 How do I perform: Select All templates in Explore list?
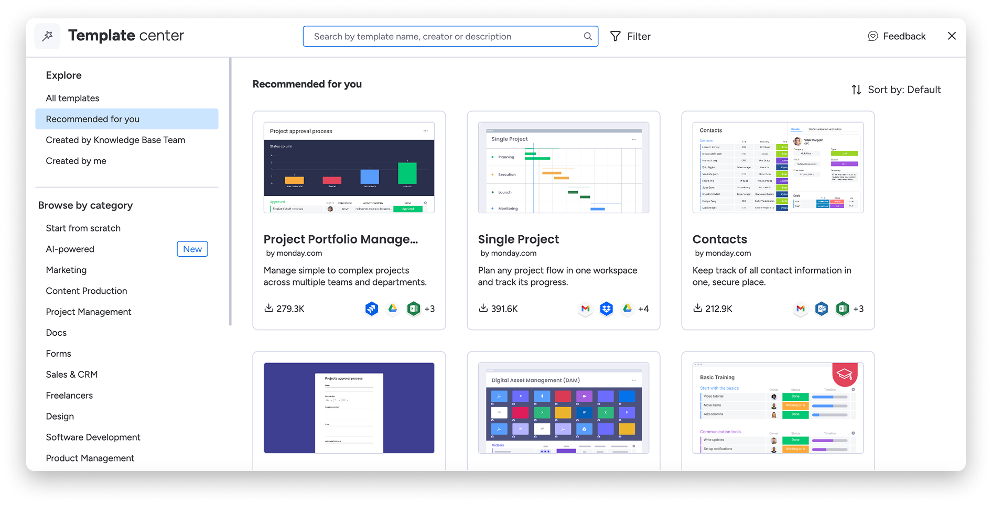point(72,98)
